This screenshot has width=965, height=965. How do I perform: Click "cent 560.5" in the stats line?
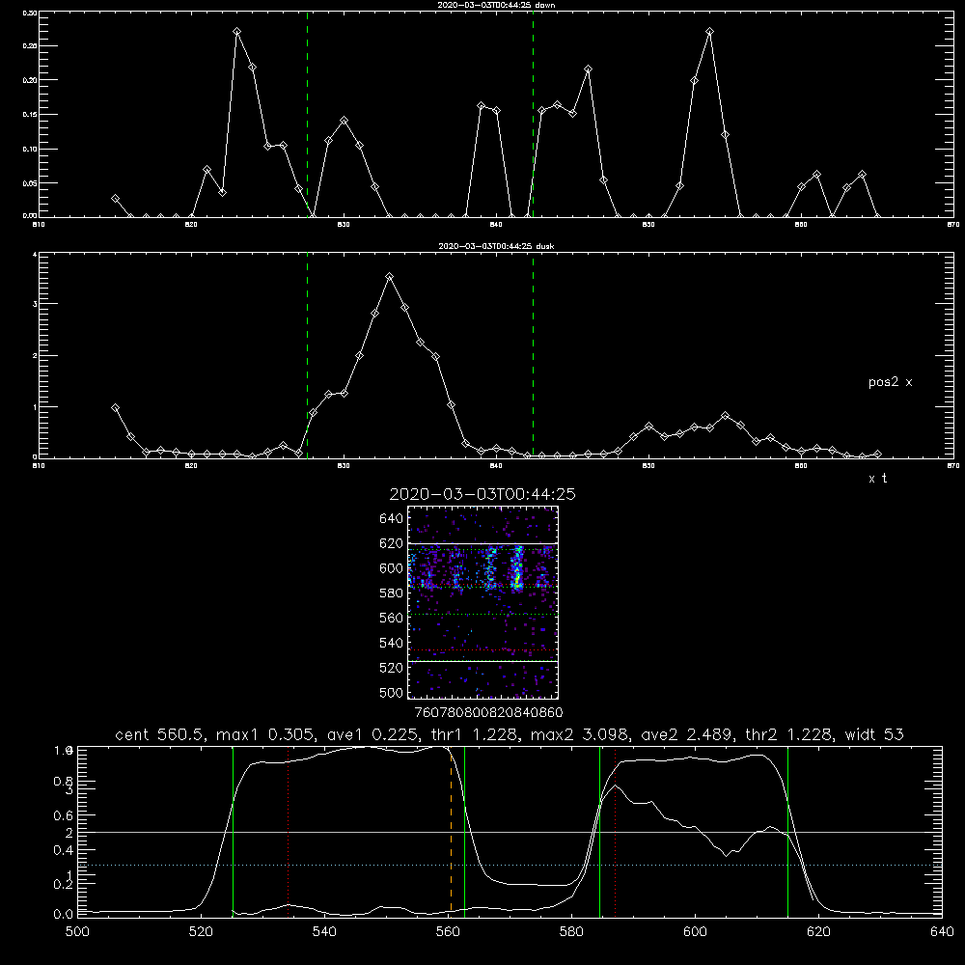(160, 734)
